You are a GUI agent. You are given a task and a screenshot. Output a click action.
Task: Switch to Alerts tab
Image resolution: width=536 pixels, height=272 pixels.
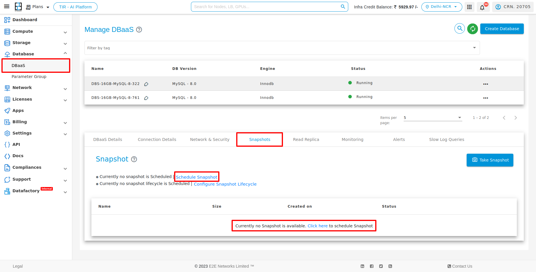(399, 139)
